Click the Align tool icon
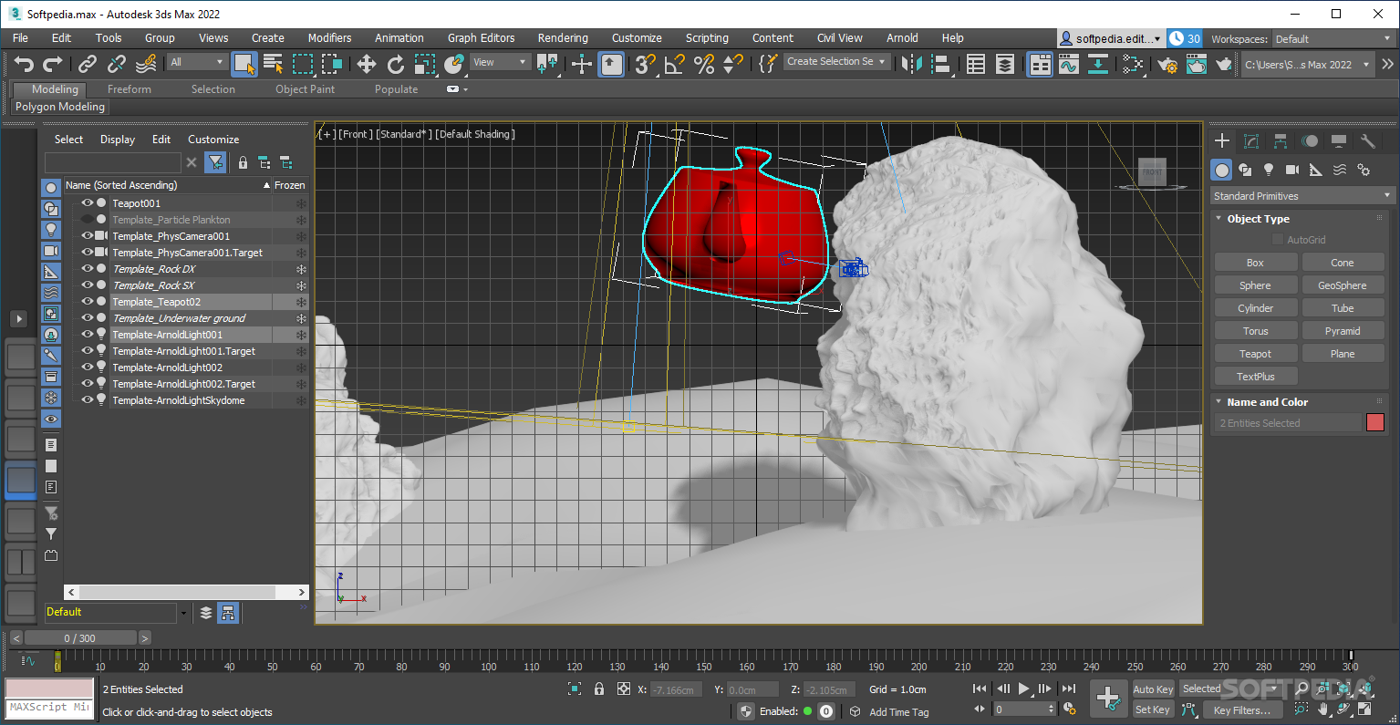This screenshot has height=725, width=1400. click(940, 64)
